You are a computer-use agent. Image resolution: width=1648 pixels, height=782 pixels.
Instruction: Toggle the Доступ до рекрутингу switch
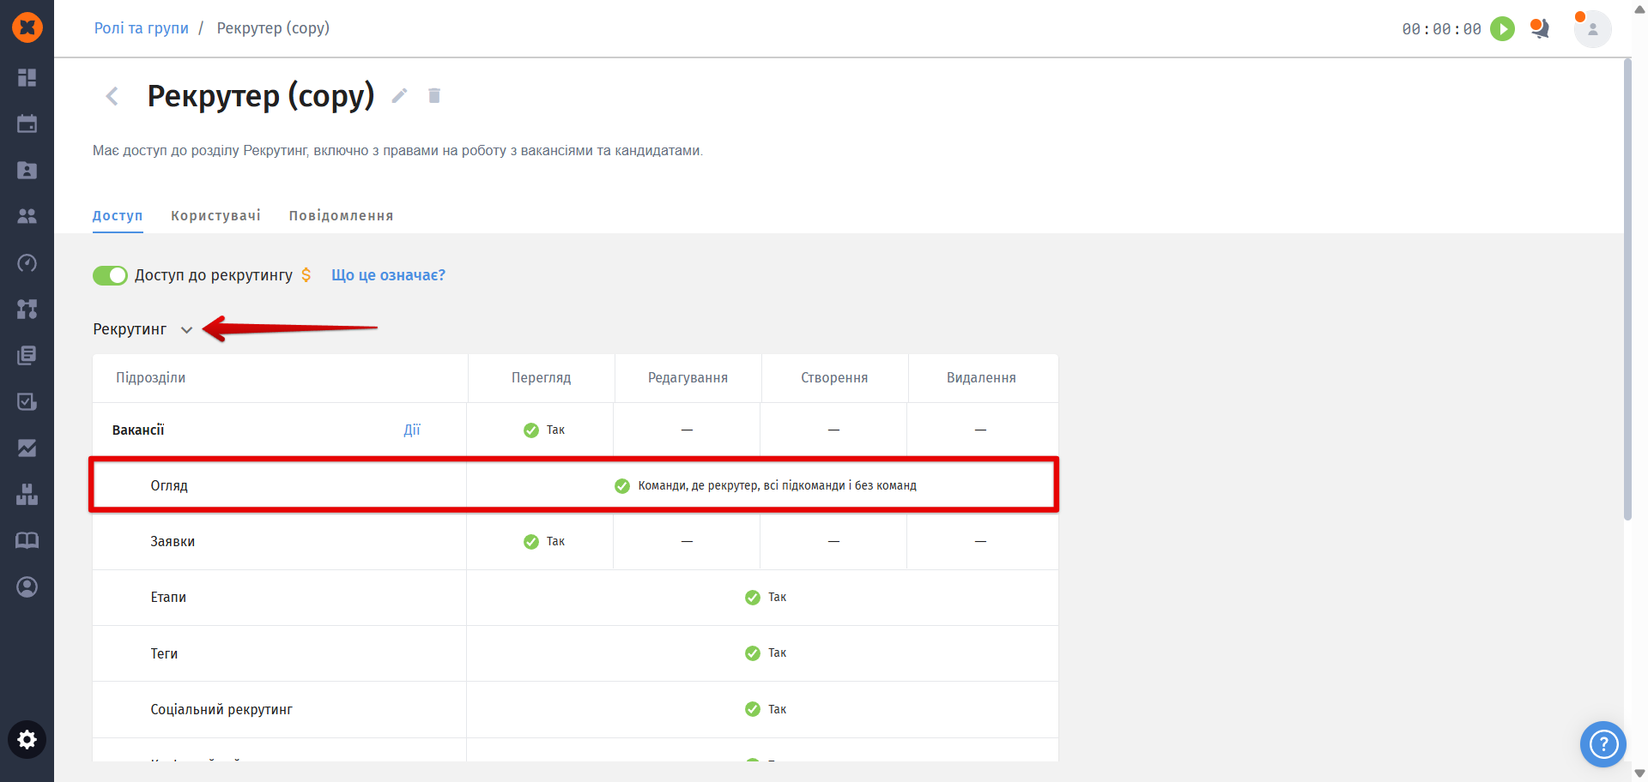tap(110, 275)
